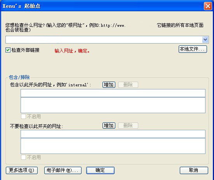Click the root URL input field

click(104, 40)
